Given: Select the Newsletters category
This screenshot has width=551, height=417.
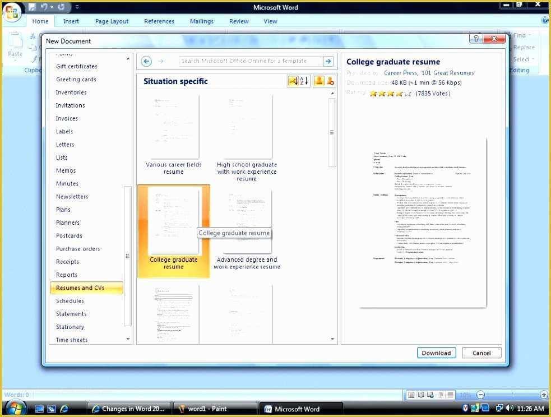Looking at the screenshot, I should pos(72,196).
